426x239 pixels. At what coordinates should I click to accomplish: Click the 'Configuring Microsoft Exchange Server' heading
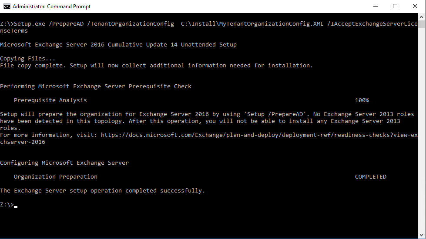tap(64, 163)
